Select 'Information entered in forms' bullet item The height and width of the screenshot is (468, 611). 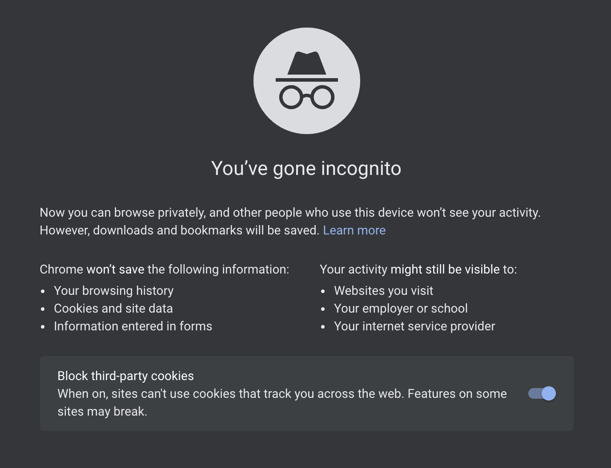(x=133, y=326)
